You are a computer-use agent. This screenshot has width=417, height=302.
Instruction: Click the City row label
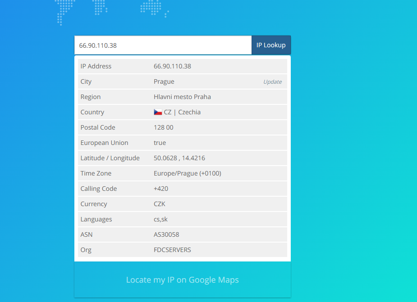pos(86,81)
